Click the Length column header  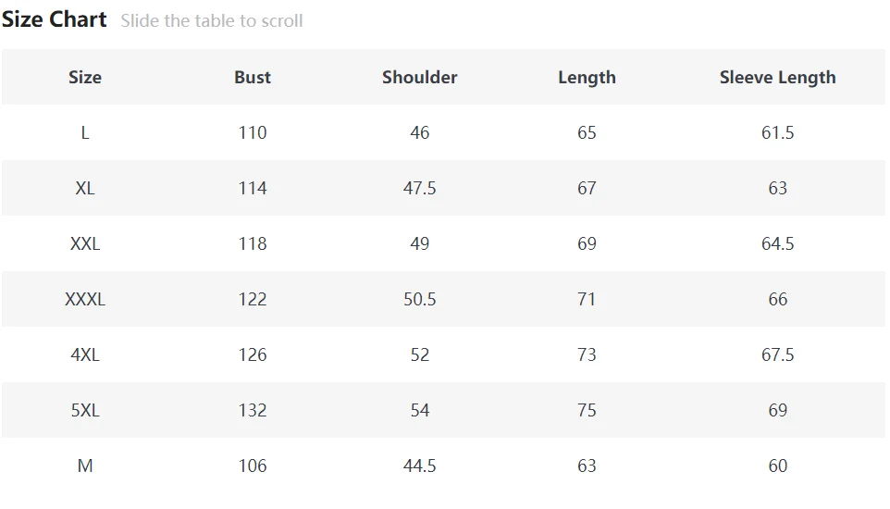click(587, 78)
